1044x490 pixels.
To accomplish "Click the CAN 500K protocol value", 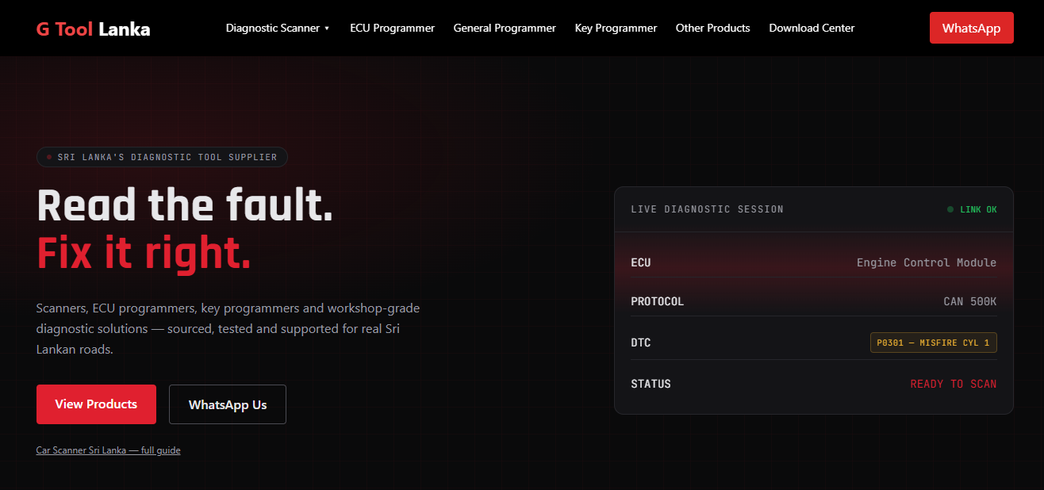I will [969, 301].
